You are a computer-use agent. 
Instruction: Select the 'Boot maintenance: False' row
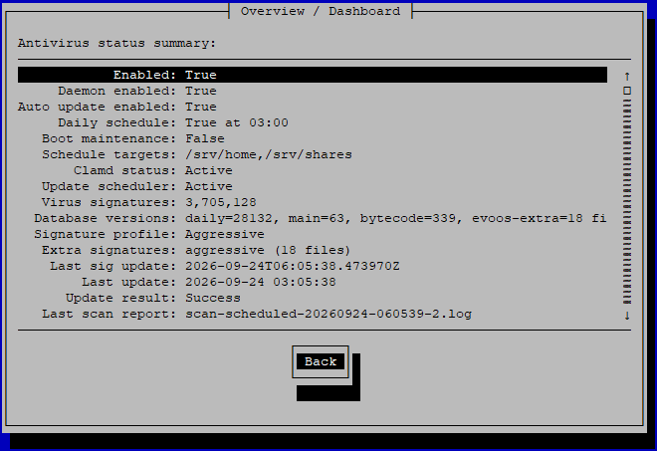click(313, 138)
